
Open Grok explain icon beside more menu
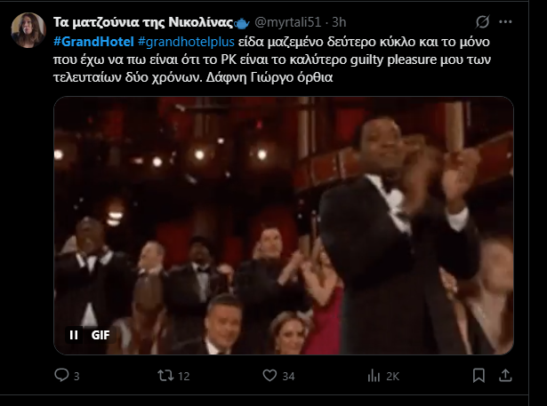(x=482, y=22)
